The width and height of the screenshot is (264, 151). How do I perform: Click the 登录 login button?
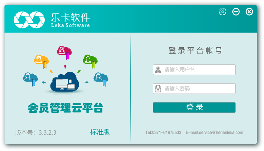tap(194, 107)
